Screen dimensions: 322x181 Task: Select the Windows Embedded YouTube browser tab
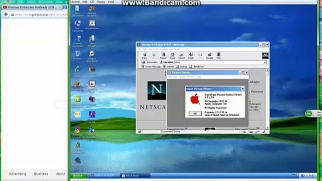click(x=32, y=7)
